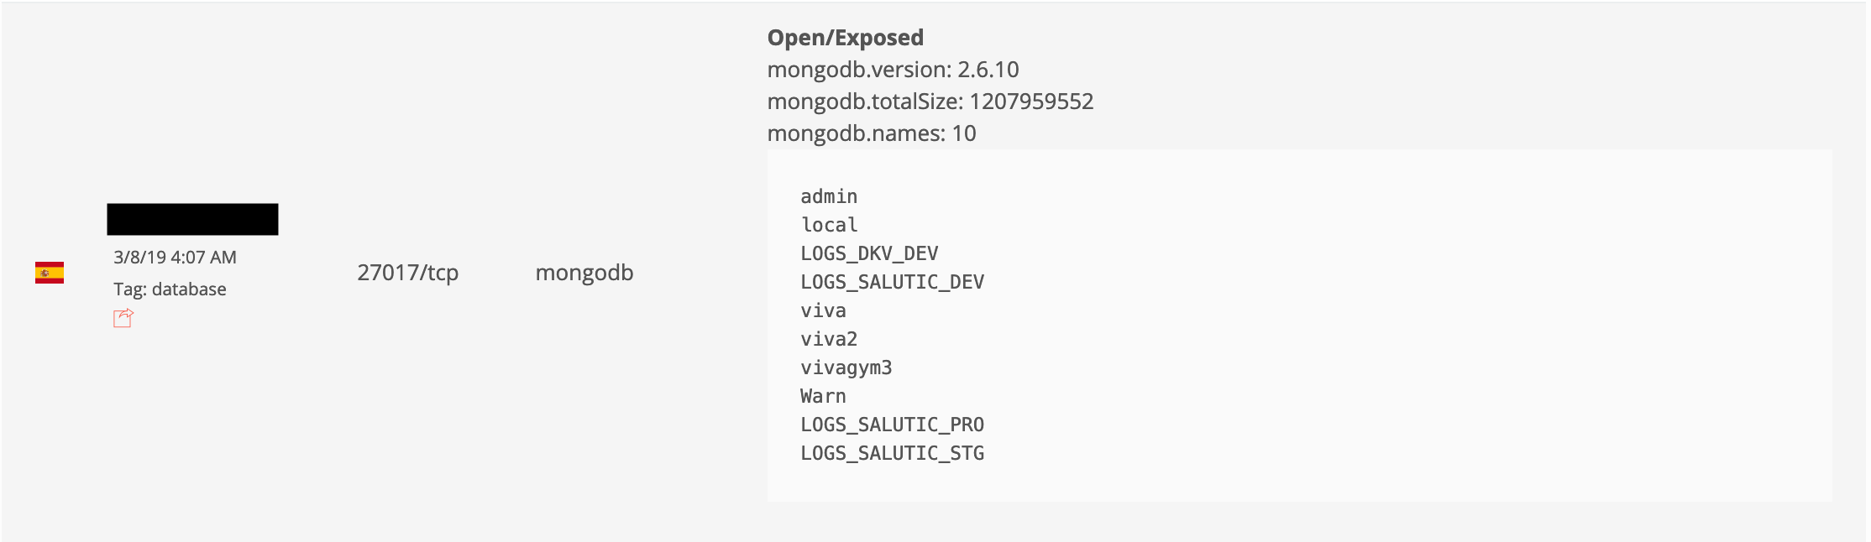Click the mongodb.names: 10 line

(871, 133)
